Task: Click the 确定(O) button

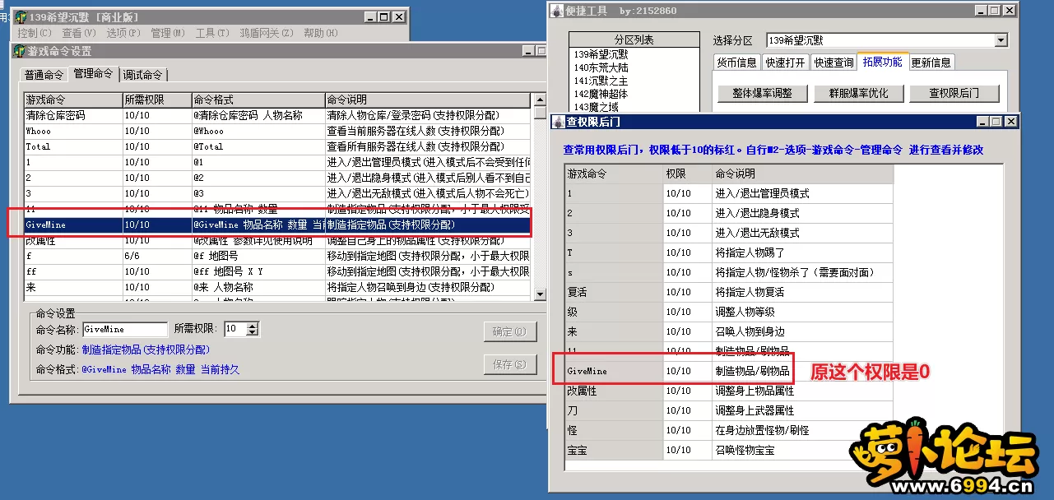Action: (x=510, y=331)
